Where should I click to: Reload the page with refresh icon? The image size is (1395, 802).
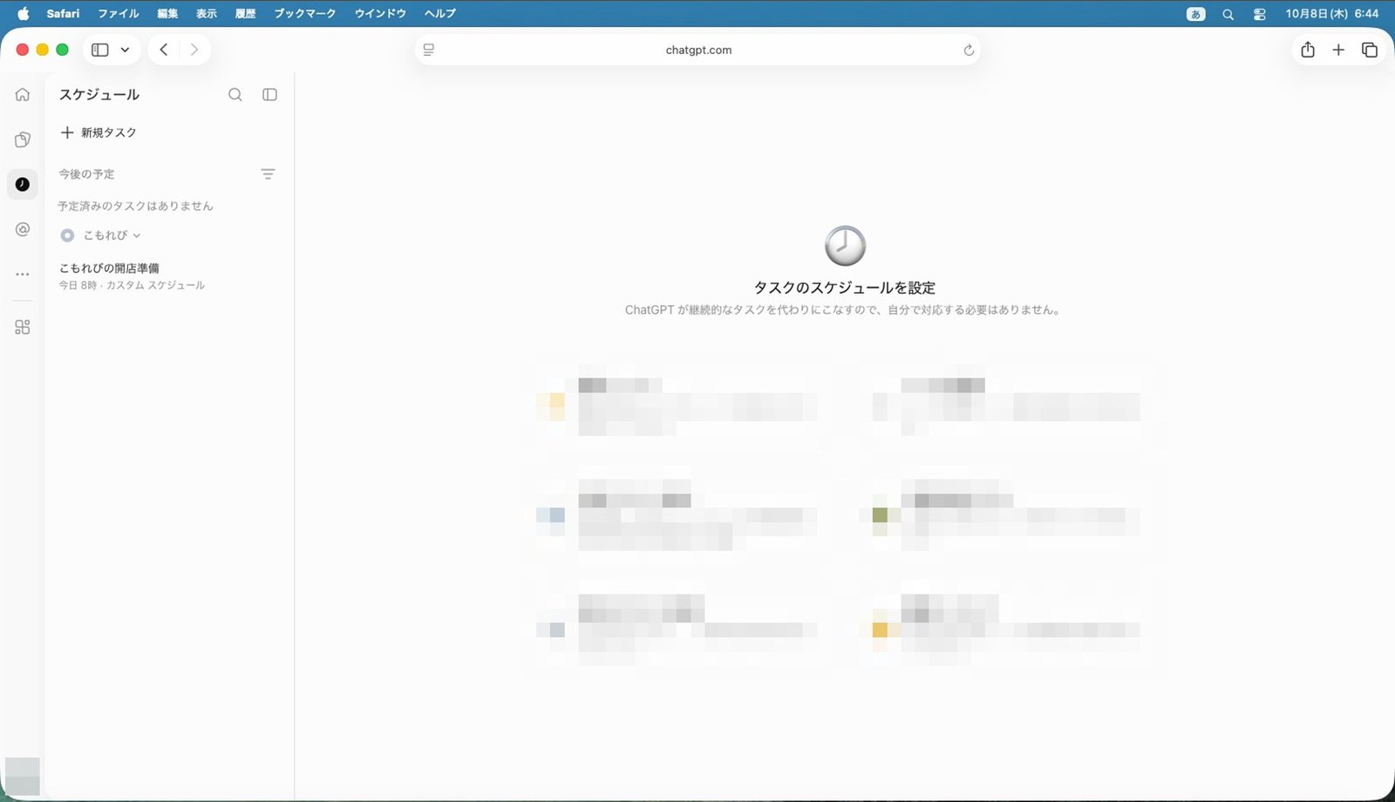tap(968, 50)
